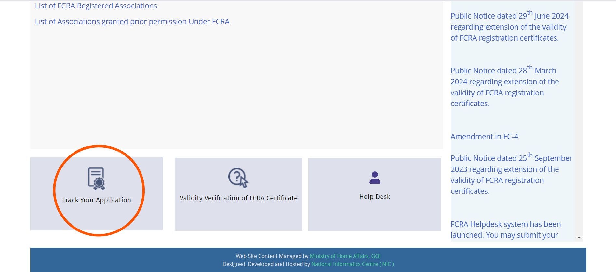Click the Validity Verification question-mark cursor icon

tap(238, 178)
